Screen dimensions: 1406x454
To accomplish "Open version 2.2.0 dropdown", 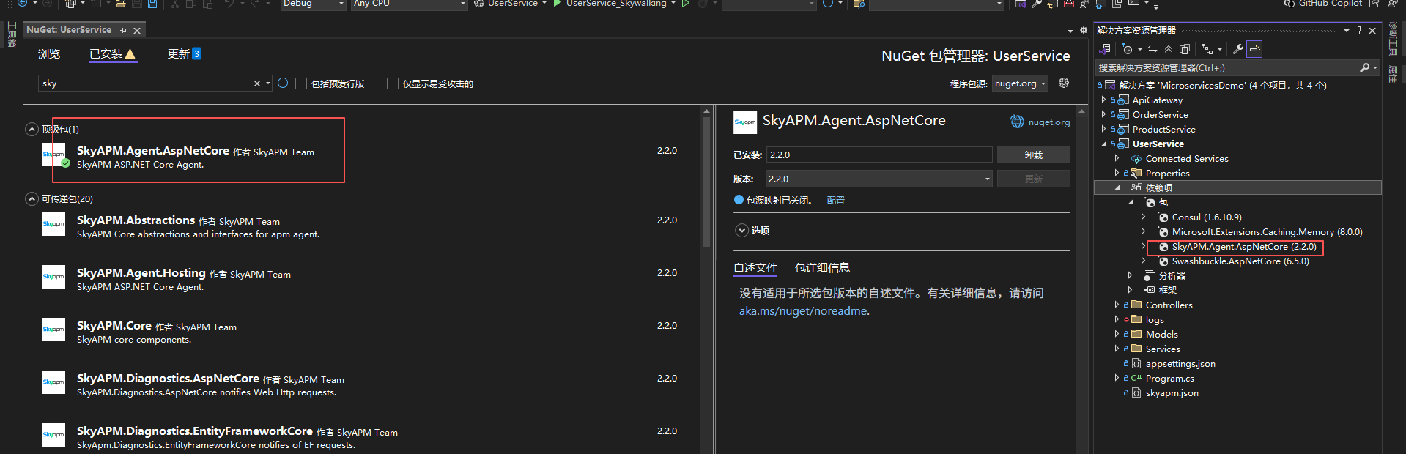I will click(879, 179).
